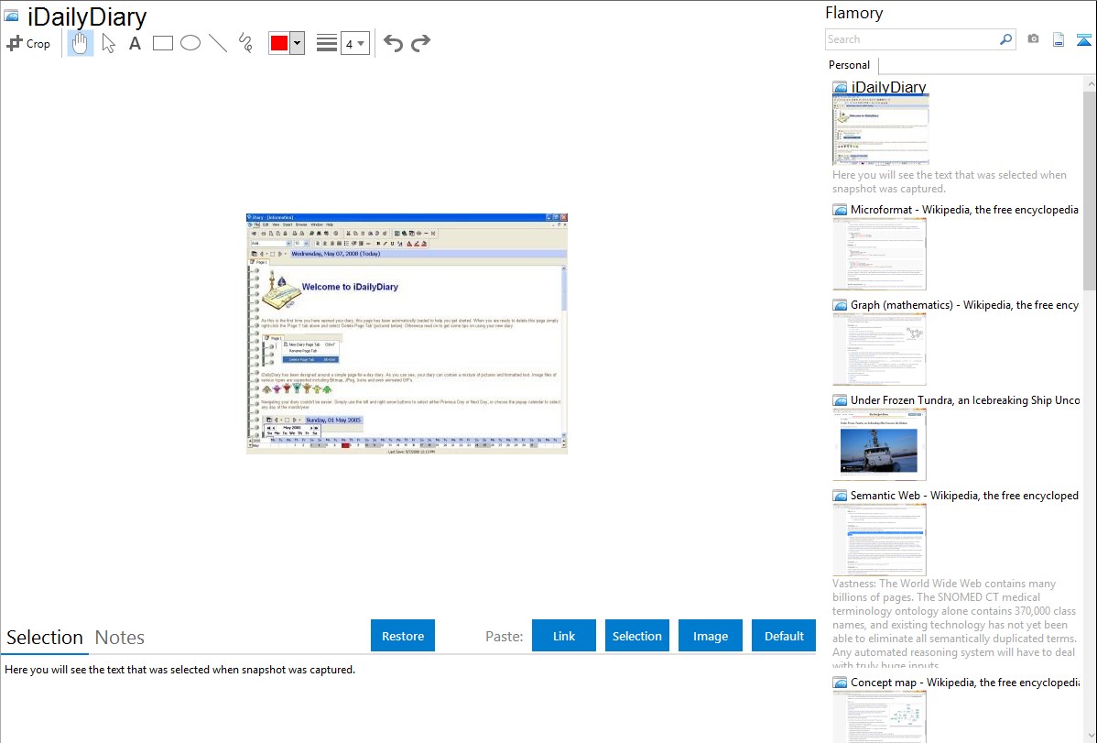The image size is (1097, 743).
Task: Open the Concept map snapshot thumbnail
Action: click(x=879, y=717)
